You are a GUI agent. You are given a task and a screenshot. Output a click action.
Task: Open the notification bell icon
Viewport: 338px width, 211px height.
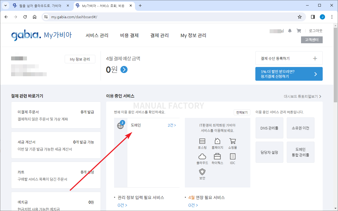[290, 31]
